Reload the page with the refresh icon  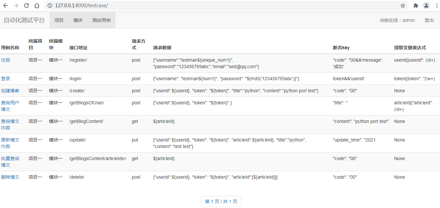[26, 6]
